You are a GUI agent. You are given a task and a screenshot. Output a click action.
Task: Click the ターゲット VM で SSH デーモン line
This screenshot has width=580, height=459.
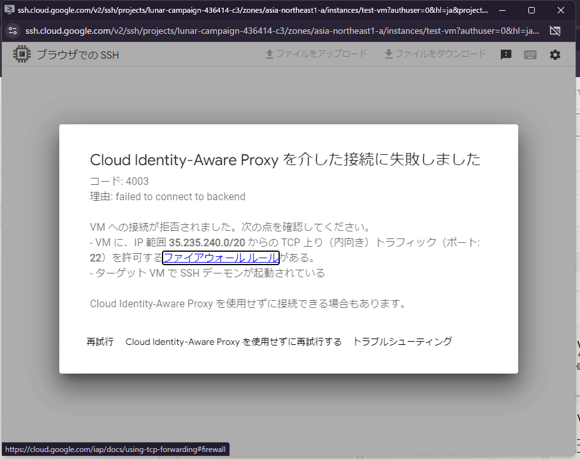pos(208,273)
